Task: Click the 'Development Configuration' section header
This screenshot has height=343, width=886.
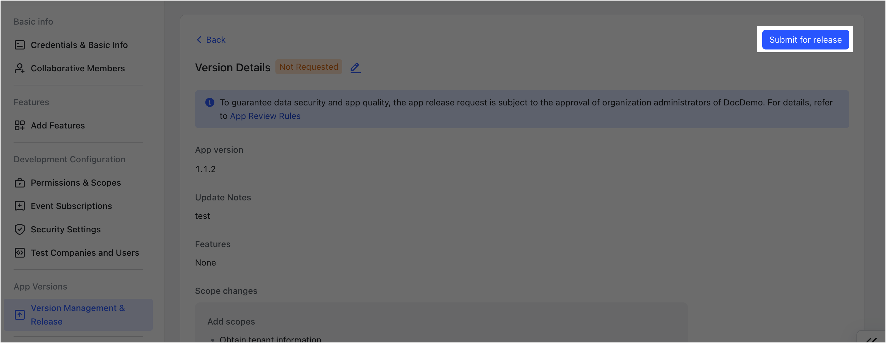Action: [70, 160]
